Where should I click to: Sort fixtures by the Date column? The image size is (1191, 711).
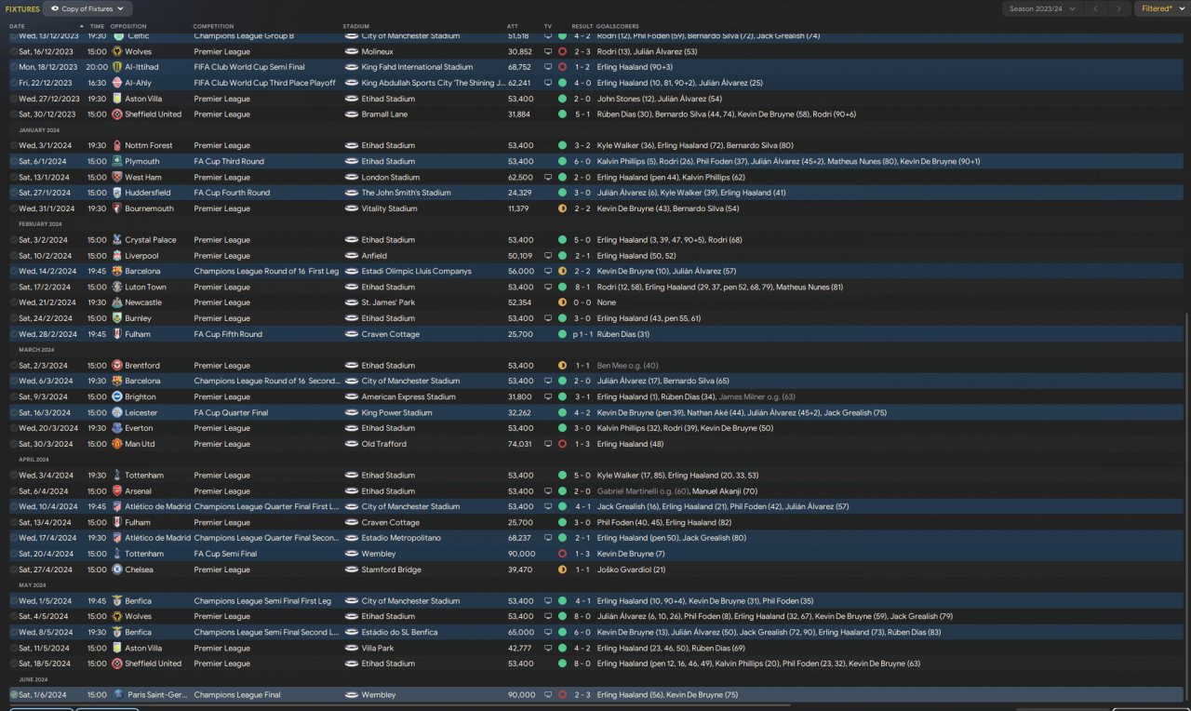click(x=17, y=26)
